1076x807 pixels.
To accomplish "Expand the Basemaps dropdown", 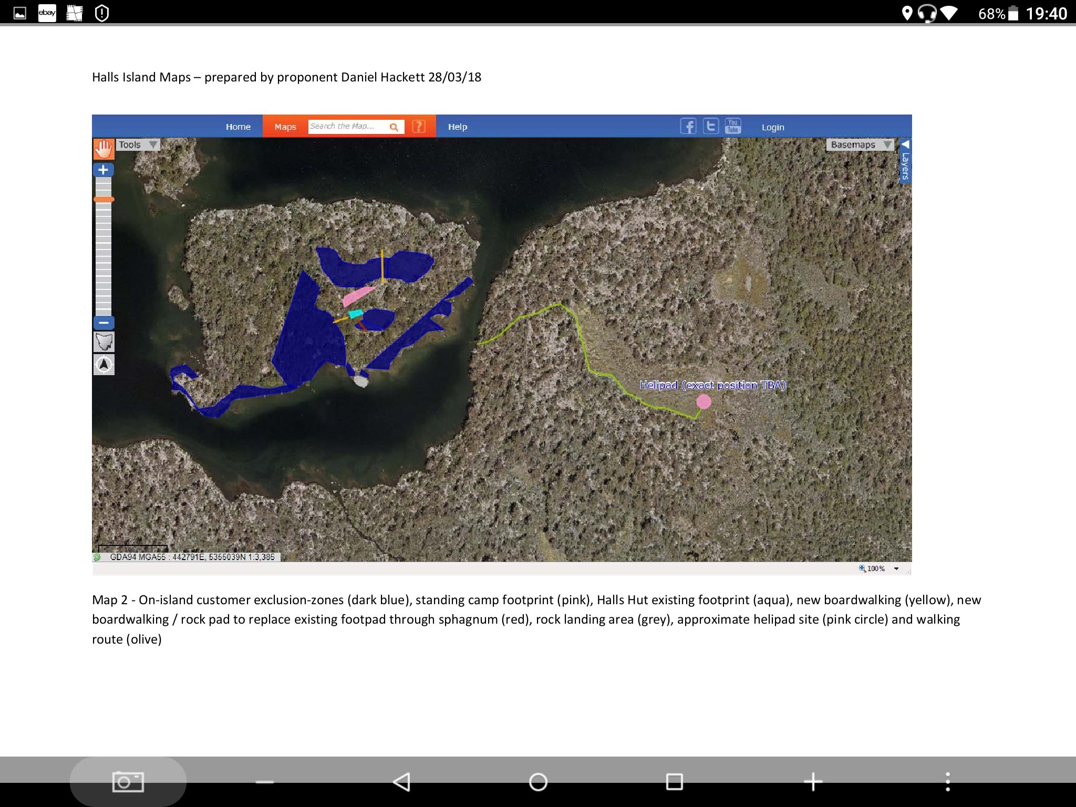I will (860, 144).
